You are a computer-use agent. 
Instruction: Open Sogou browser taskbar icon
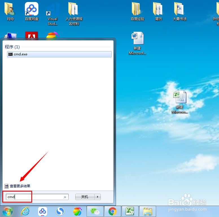(x=60, y=211)
